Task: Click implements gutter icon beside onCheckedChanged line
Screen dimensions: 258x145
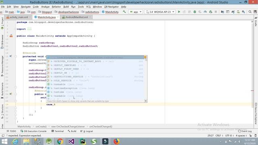Action: pyautogui.click(x=11, y=94)
